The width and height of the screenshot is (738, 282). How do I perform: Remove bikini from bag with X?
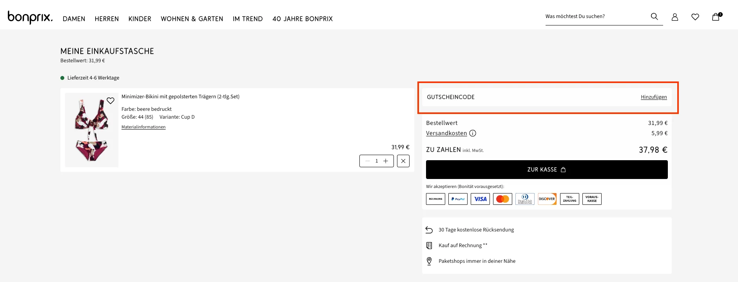tap(403, 161)
